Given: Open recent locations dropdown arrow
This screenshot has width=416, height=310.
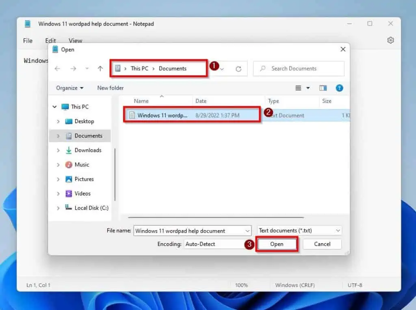Looking at the screenshot, I should pyautogui.click(x=87, y=69).
